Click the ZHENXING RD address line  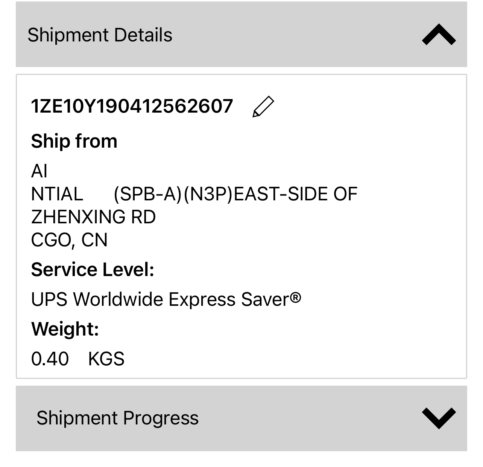93,217
